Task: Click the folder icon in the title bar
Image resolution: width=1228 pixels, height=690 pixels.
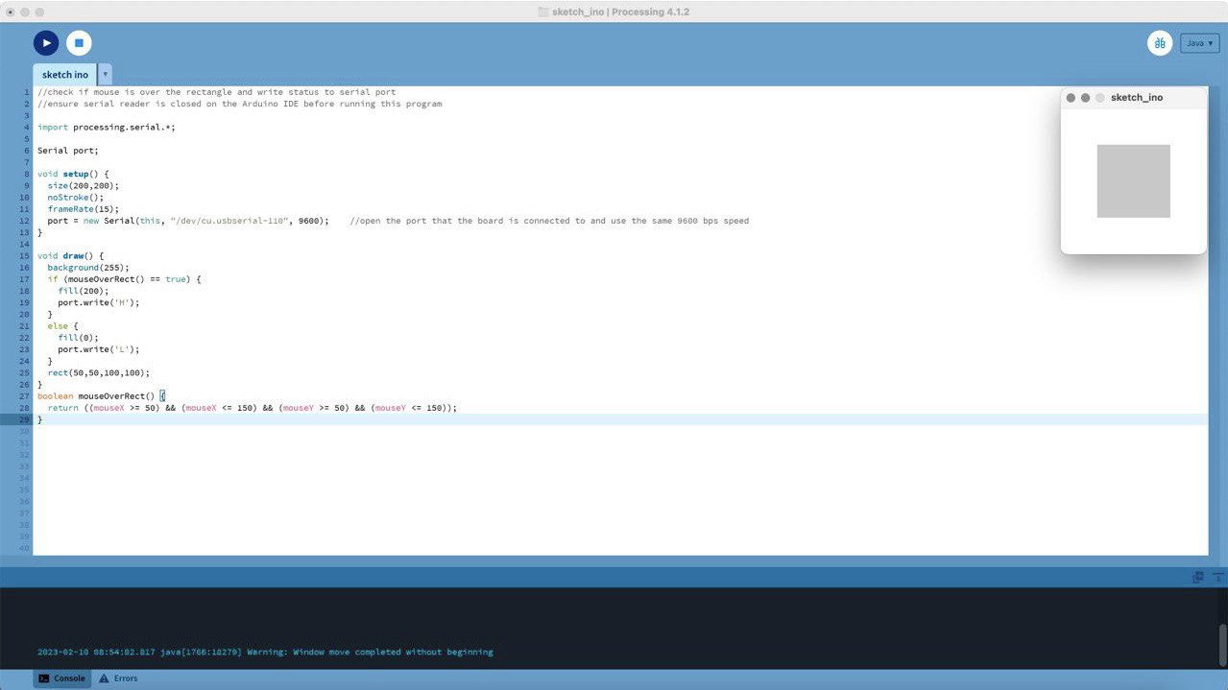Action: [543, 12]
